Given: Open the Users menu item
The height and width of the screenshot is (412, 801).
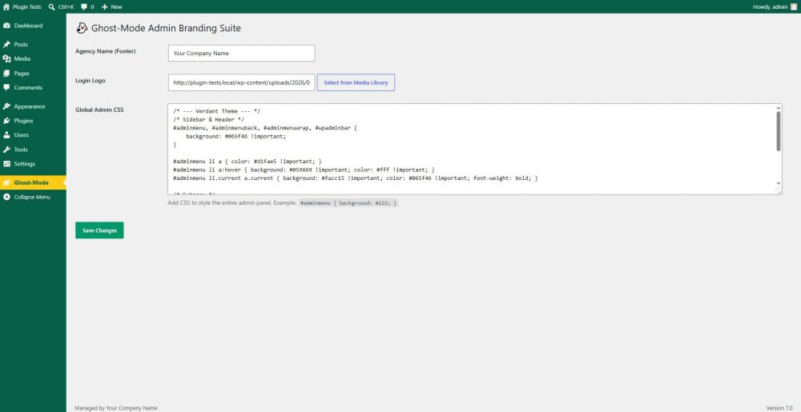Looking at the screenshot, I should coord(33,135).
